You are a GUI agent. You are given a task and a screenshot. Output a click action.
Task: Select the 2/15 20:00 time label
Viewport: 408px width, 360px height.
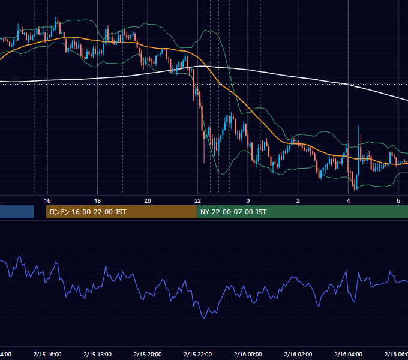pyautogui.click(x=148, y=354)
